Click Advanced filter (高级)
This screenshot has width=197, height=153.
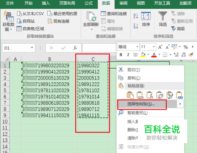pyautogui.click(x=178, y=29)
